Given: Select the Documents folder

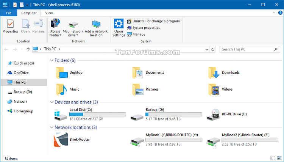Looking at the screenshot, I should click(x=148, y=72).
